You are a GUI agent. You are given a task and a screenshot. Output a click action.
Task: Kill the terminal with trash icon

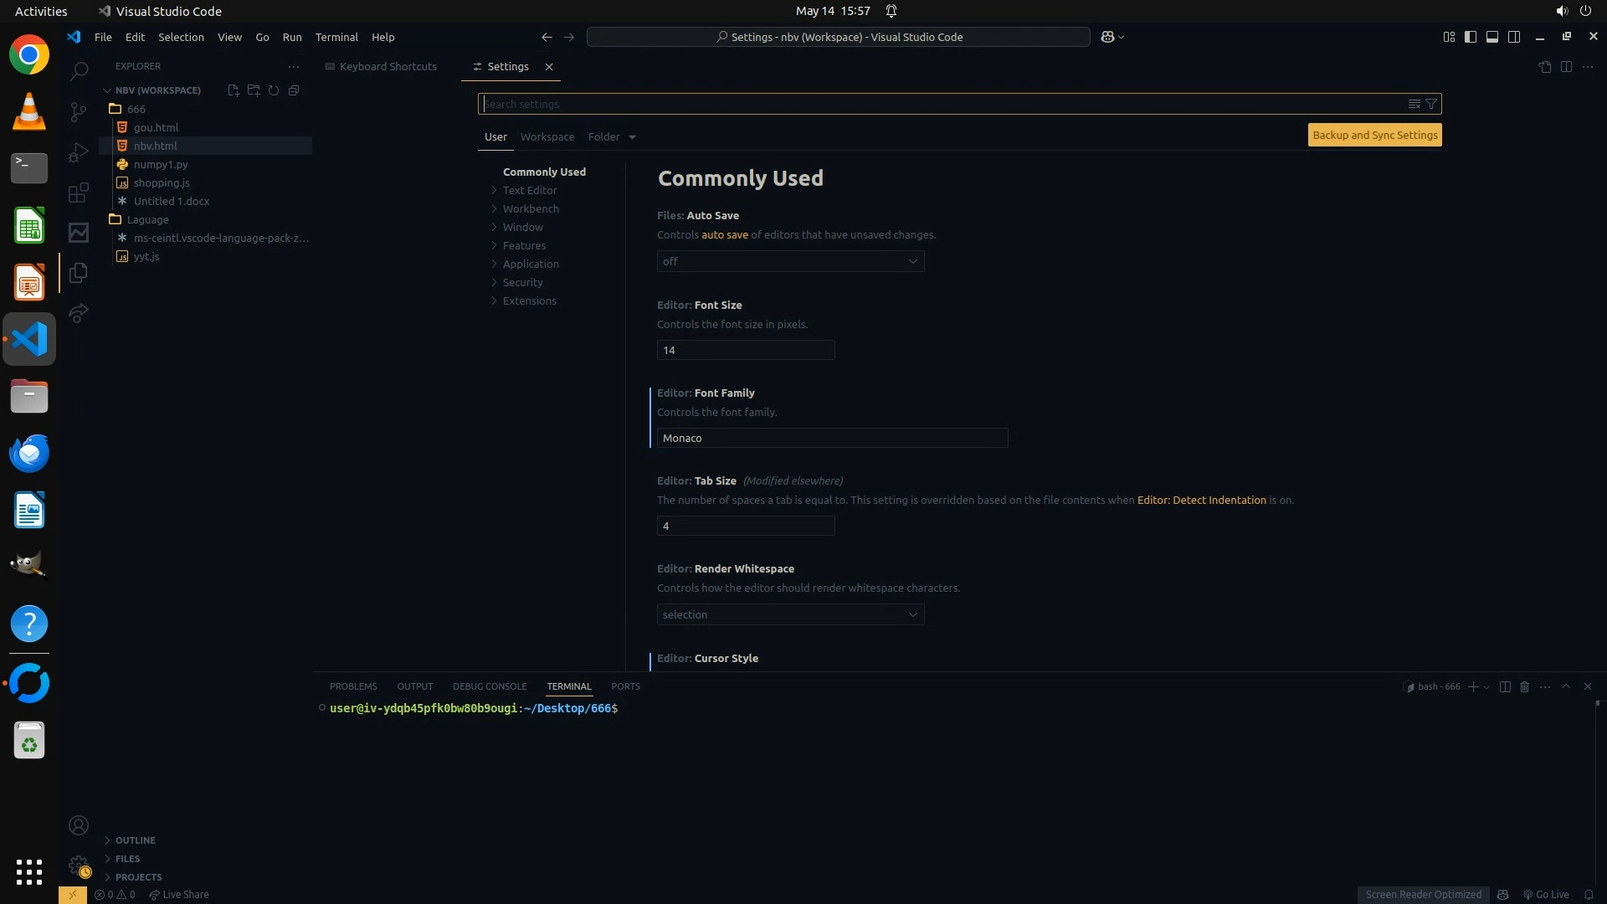pos(1524,686)
